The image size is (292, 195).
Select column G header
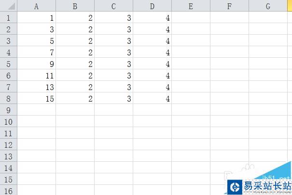click(x=268, y=6)
